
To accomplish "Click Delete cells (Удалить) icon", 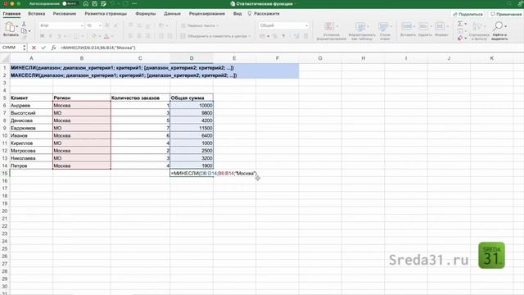I will coord(423,26).
